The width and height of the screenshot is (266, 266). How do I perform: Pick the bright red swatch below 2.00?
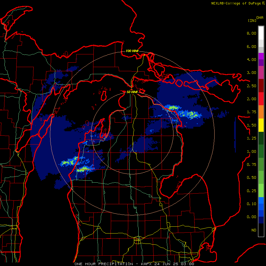(261, 99)
